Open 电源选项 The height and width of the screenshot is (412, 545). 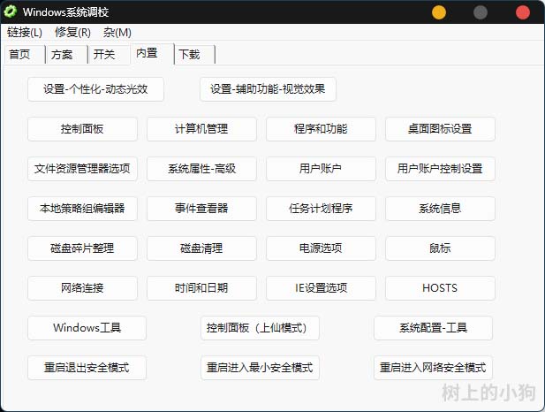click(321, 248)
